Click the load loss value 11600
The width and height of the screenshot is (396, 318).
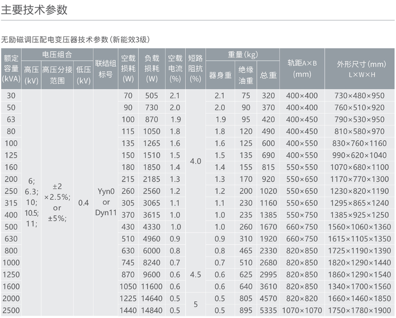(152, 287)
